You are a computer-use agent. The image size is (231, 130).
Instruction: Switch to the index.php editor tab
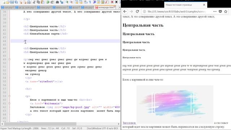(44, 7)
